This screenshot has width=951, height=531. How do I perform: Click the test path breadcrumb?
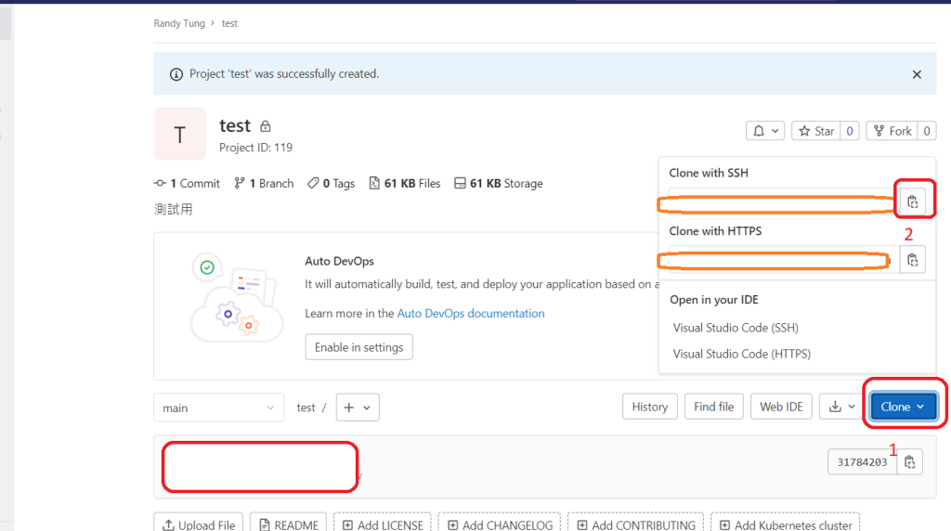tap(306, 408)
